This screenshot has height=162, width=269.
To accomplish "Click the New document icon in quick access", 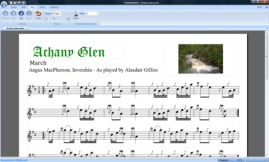I will coord(11,2).
